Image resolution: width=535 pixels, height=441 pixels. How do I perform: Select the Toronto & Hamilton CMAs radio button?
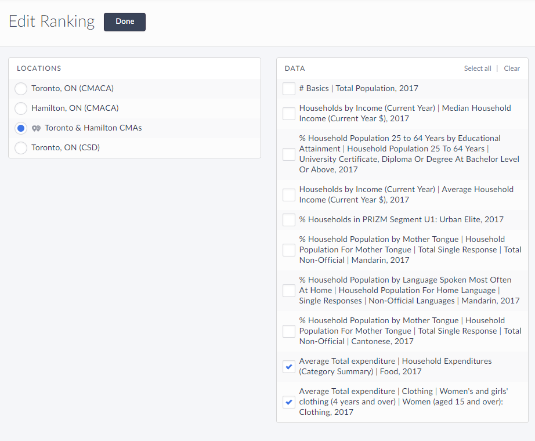tap(21, 128)
